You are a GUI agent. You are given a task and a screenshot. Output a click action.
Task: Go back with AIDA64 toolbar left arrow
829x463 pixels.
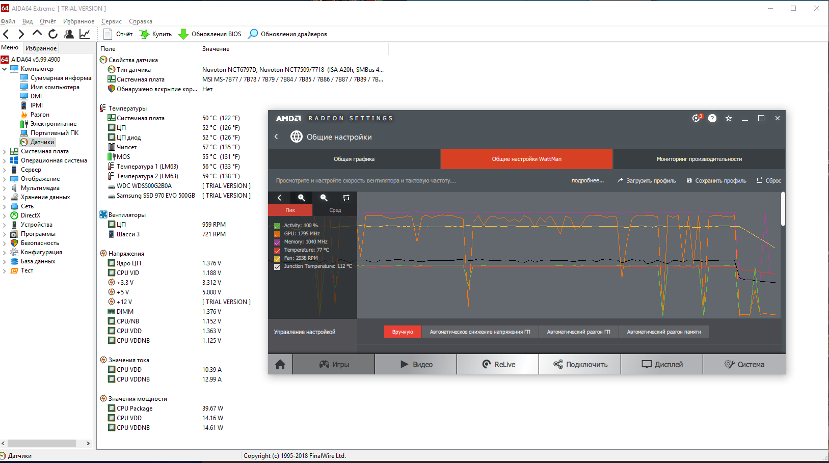point(6,34)
